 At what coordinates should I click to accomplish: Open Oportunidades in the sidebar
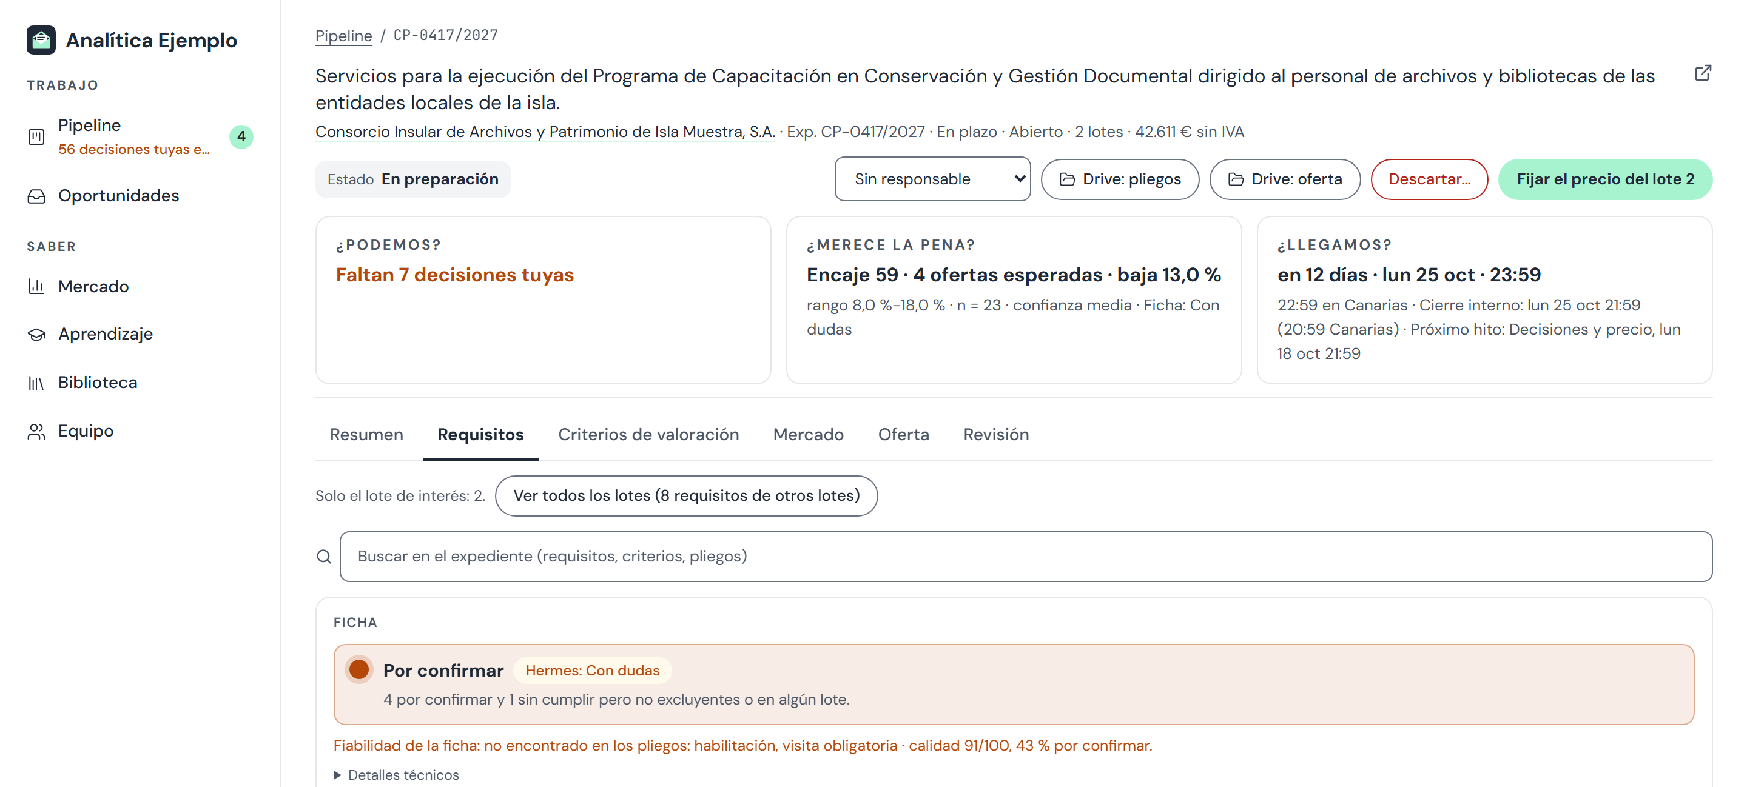(x=119, y=196)
